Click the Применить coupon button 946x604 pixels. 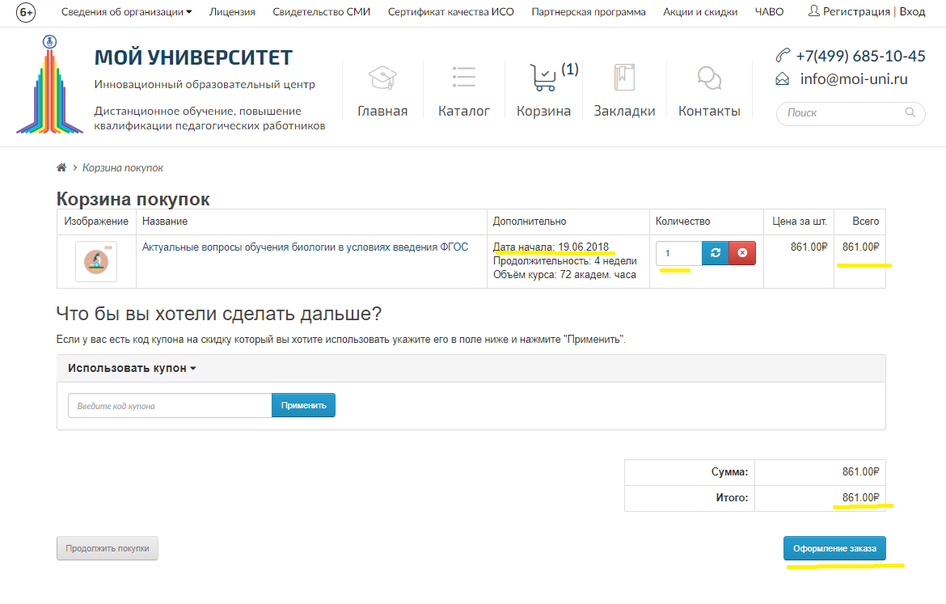[x=303, y=406]
